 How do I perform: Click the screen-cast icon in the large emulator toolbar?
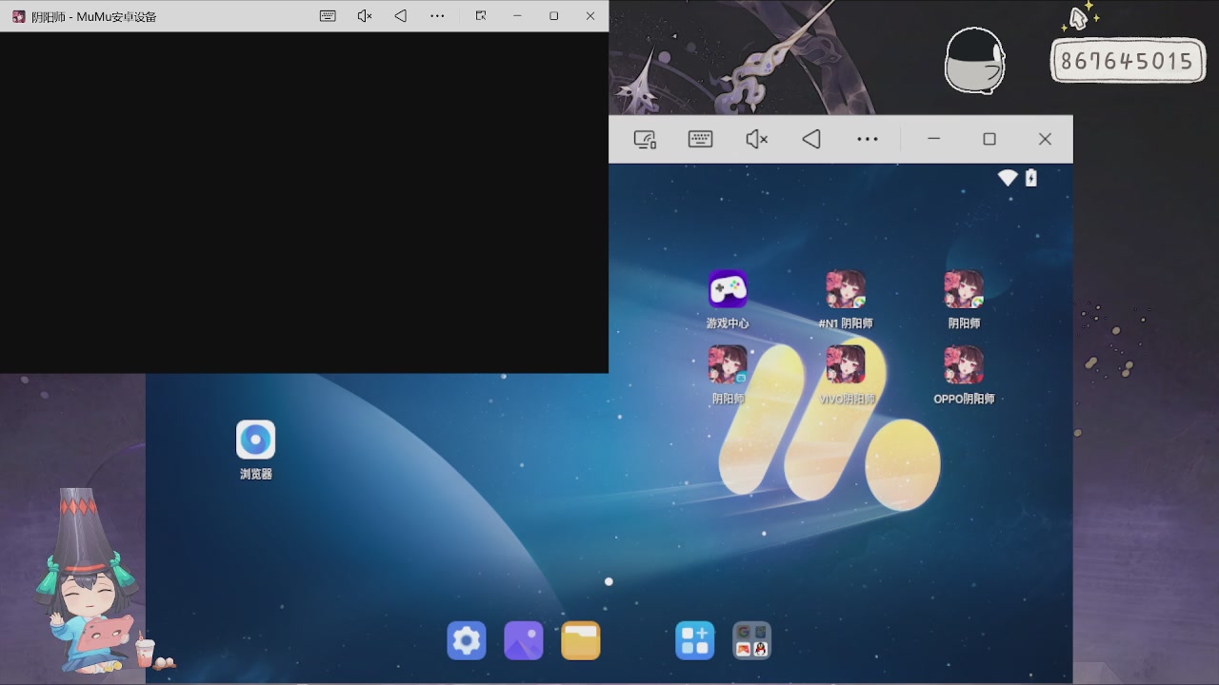(646, 140)
